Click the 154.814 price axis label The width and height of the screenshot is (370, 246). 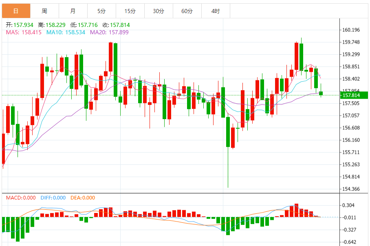(x=351, y=177)
